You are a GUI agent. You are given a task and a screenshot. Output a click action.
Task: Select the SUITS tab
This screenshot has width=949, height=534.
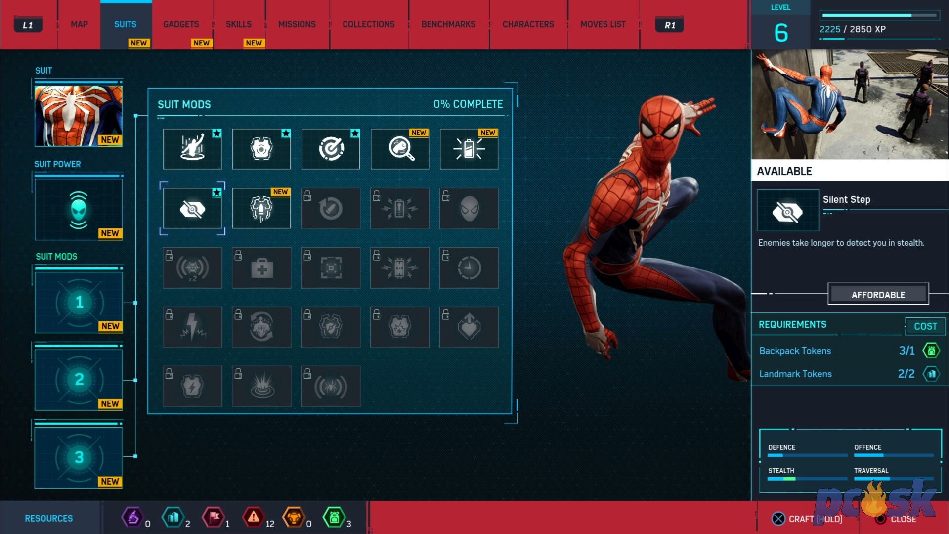[126, 24]
